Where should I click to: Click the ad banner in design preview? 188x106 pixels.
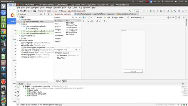[x=133, y=71]
